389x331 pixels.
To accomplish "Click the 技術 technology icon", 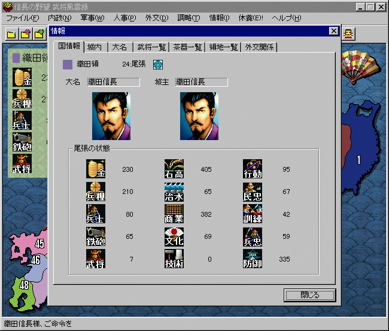I will point(174,259).
